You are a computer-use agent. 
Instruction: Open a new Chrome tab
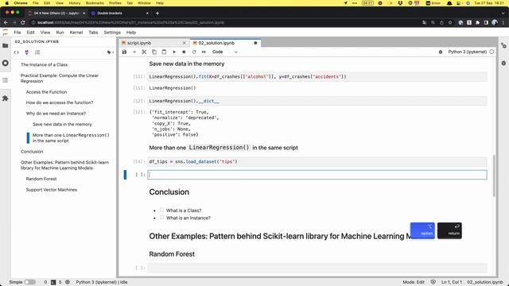coord(157,14)
